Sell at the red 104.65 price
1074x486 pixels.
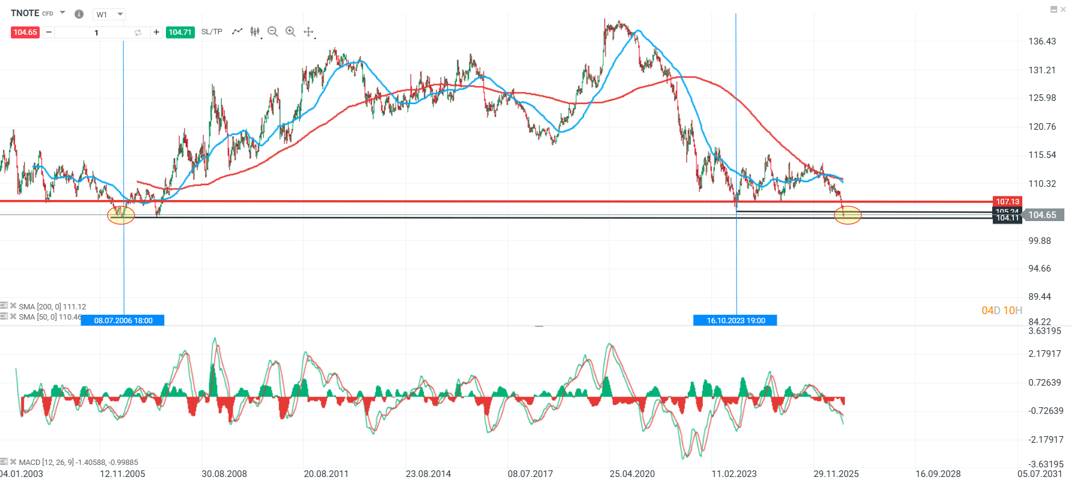[25, 32]
